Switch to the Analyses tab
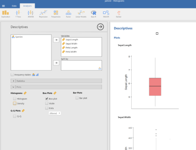The image size is (196, 150). coord(27,6)
